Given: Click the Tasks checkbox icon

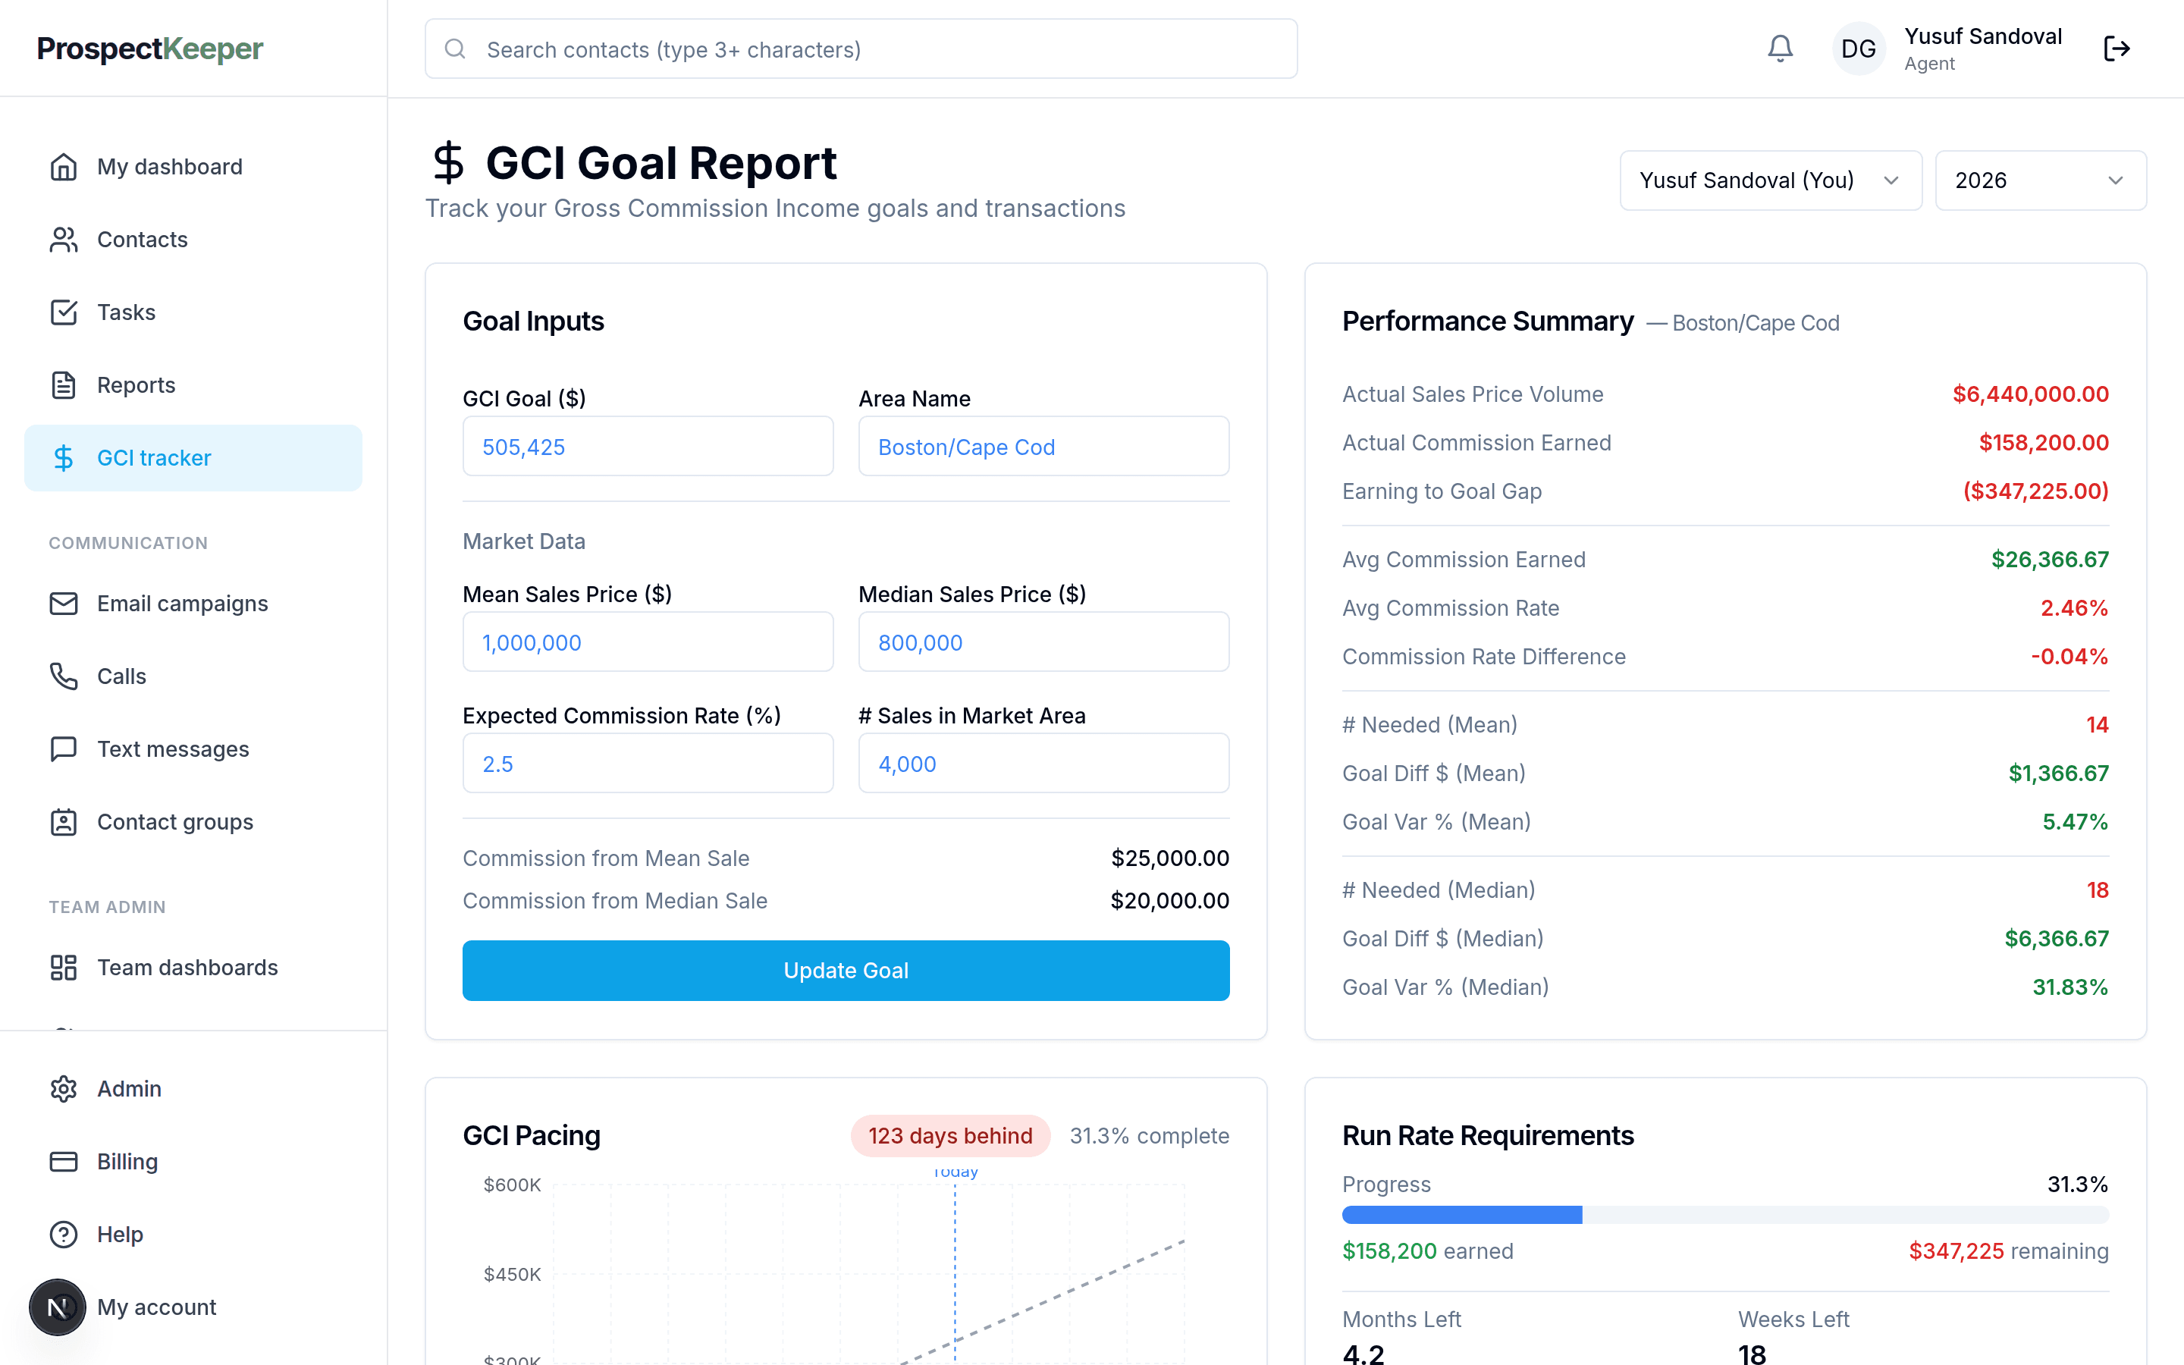Looking at the screenshot, I should point(63,312).
